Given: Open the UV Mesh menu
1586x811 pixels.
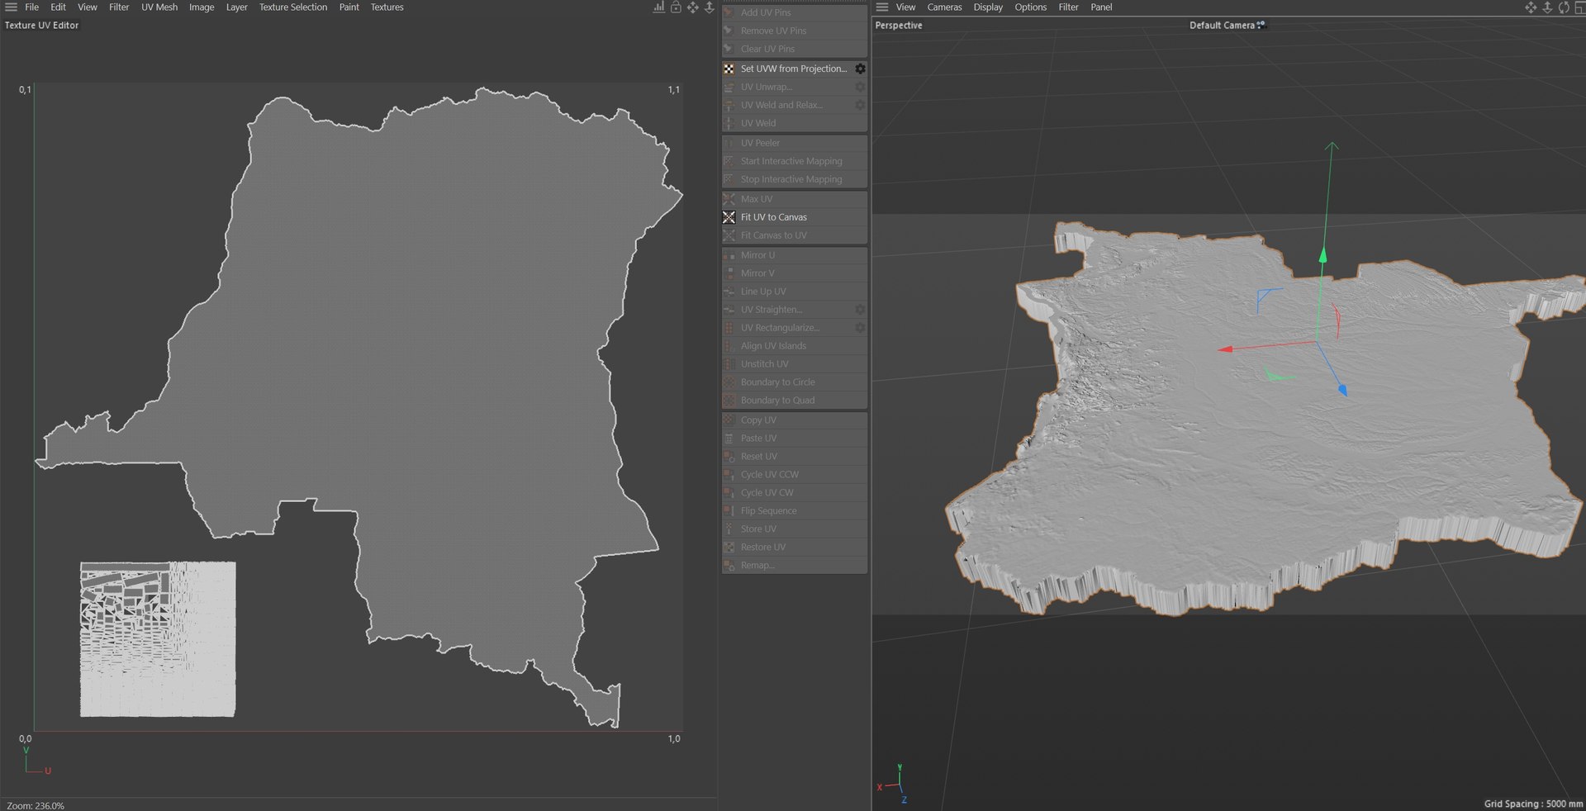Looking at the screenshot, I should point(159,7).
